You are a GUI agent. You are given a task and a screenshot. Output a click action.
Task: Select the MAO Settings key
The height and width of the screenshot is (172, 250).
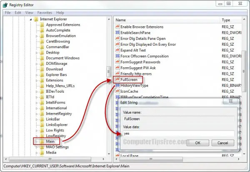tap(57, 147)
